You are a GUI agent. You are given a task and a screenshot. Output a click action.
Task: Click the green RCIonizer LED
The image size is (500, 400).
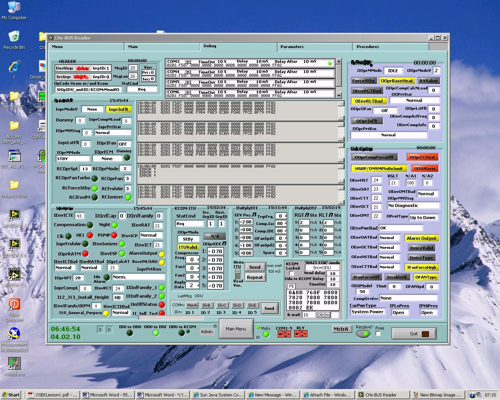tap(128, 197)
